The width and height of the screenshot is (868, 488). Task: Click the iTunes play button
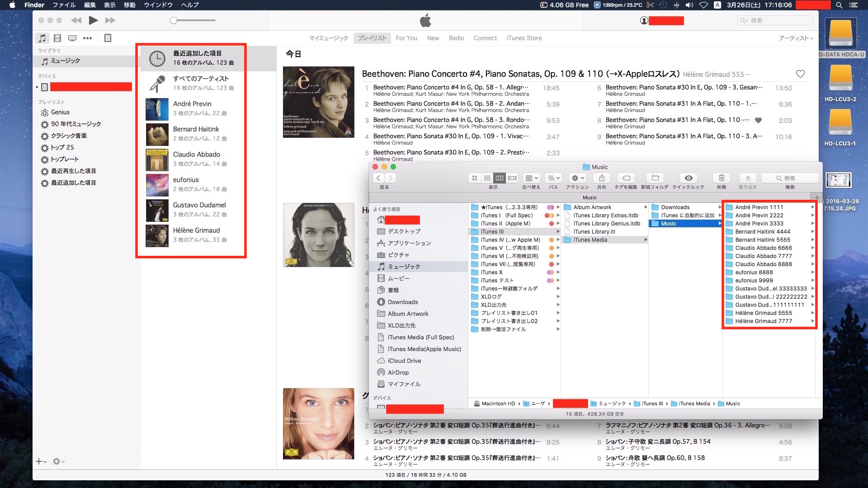click(93, 20)
